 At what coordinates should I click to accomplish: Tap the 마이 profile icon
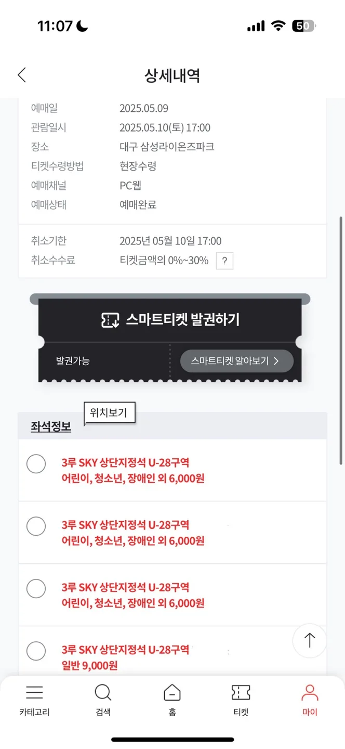(x=310, y=692)
